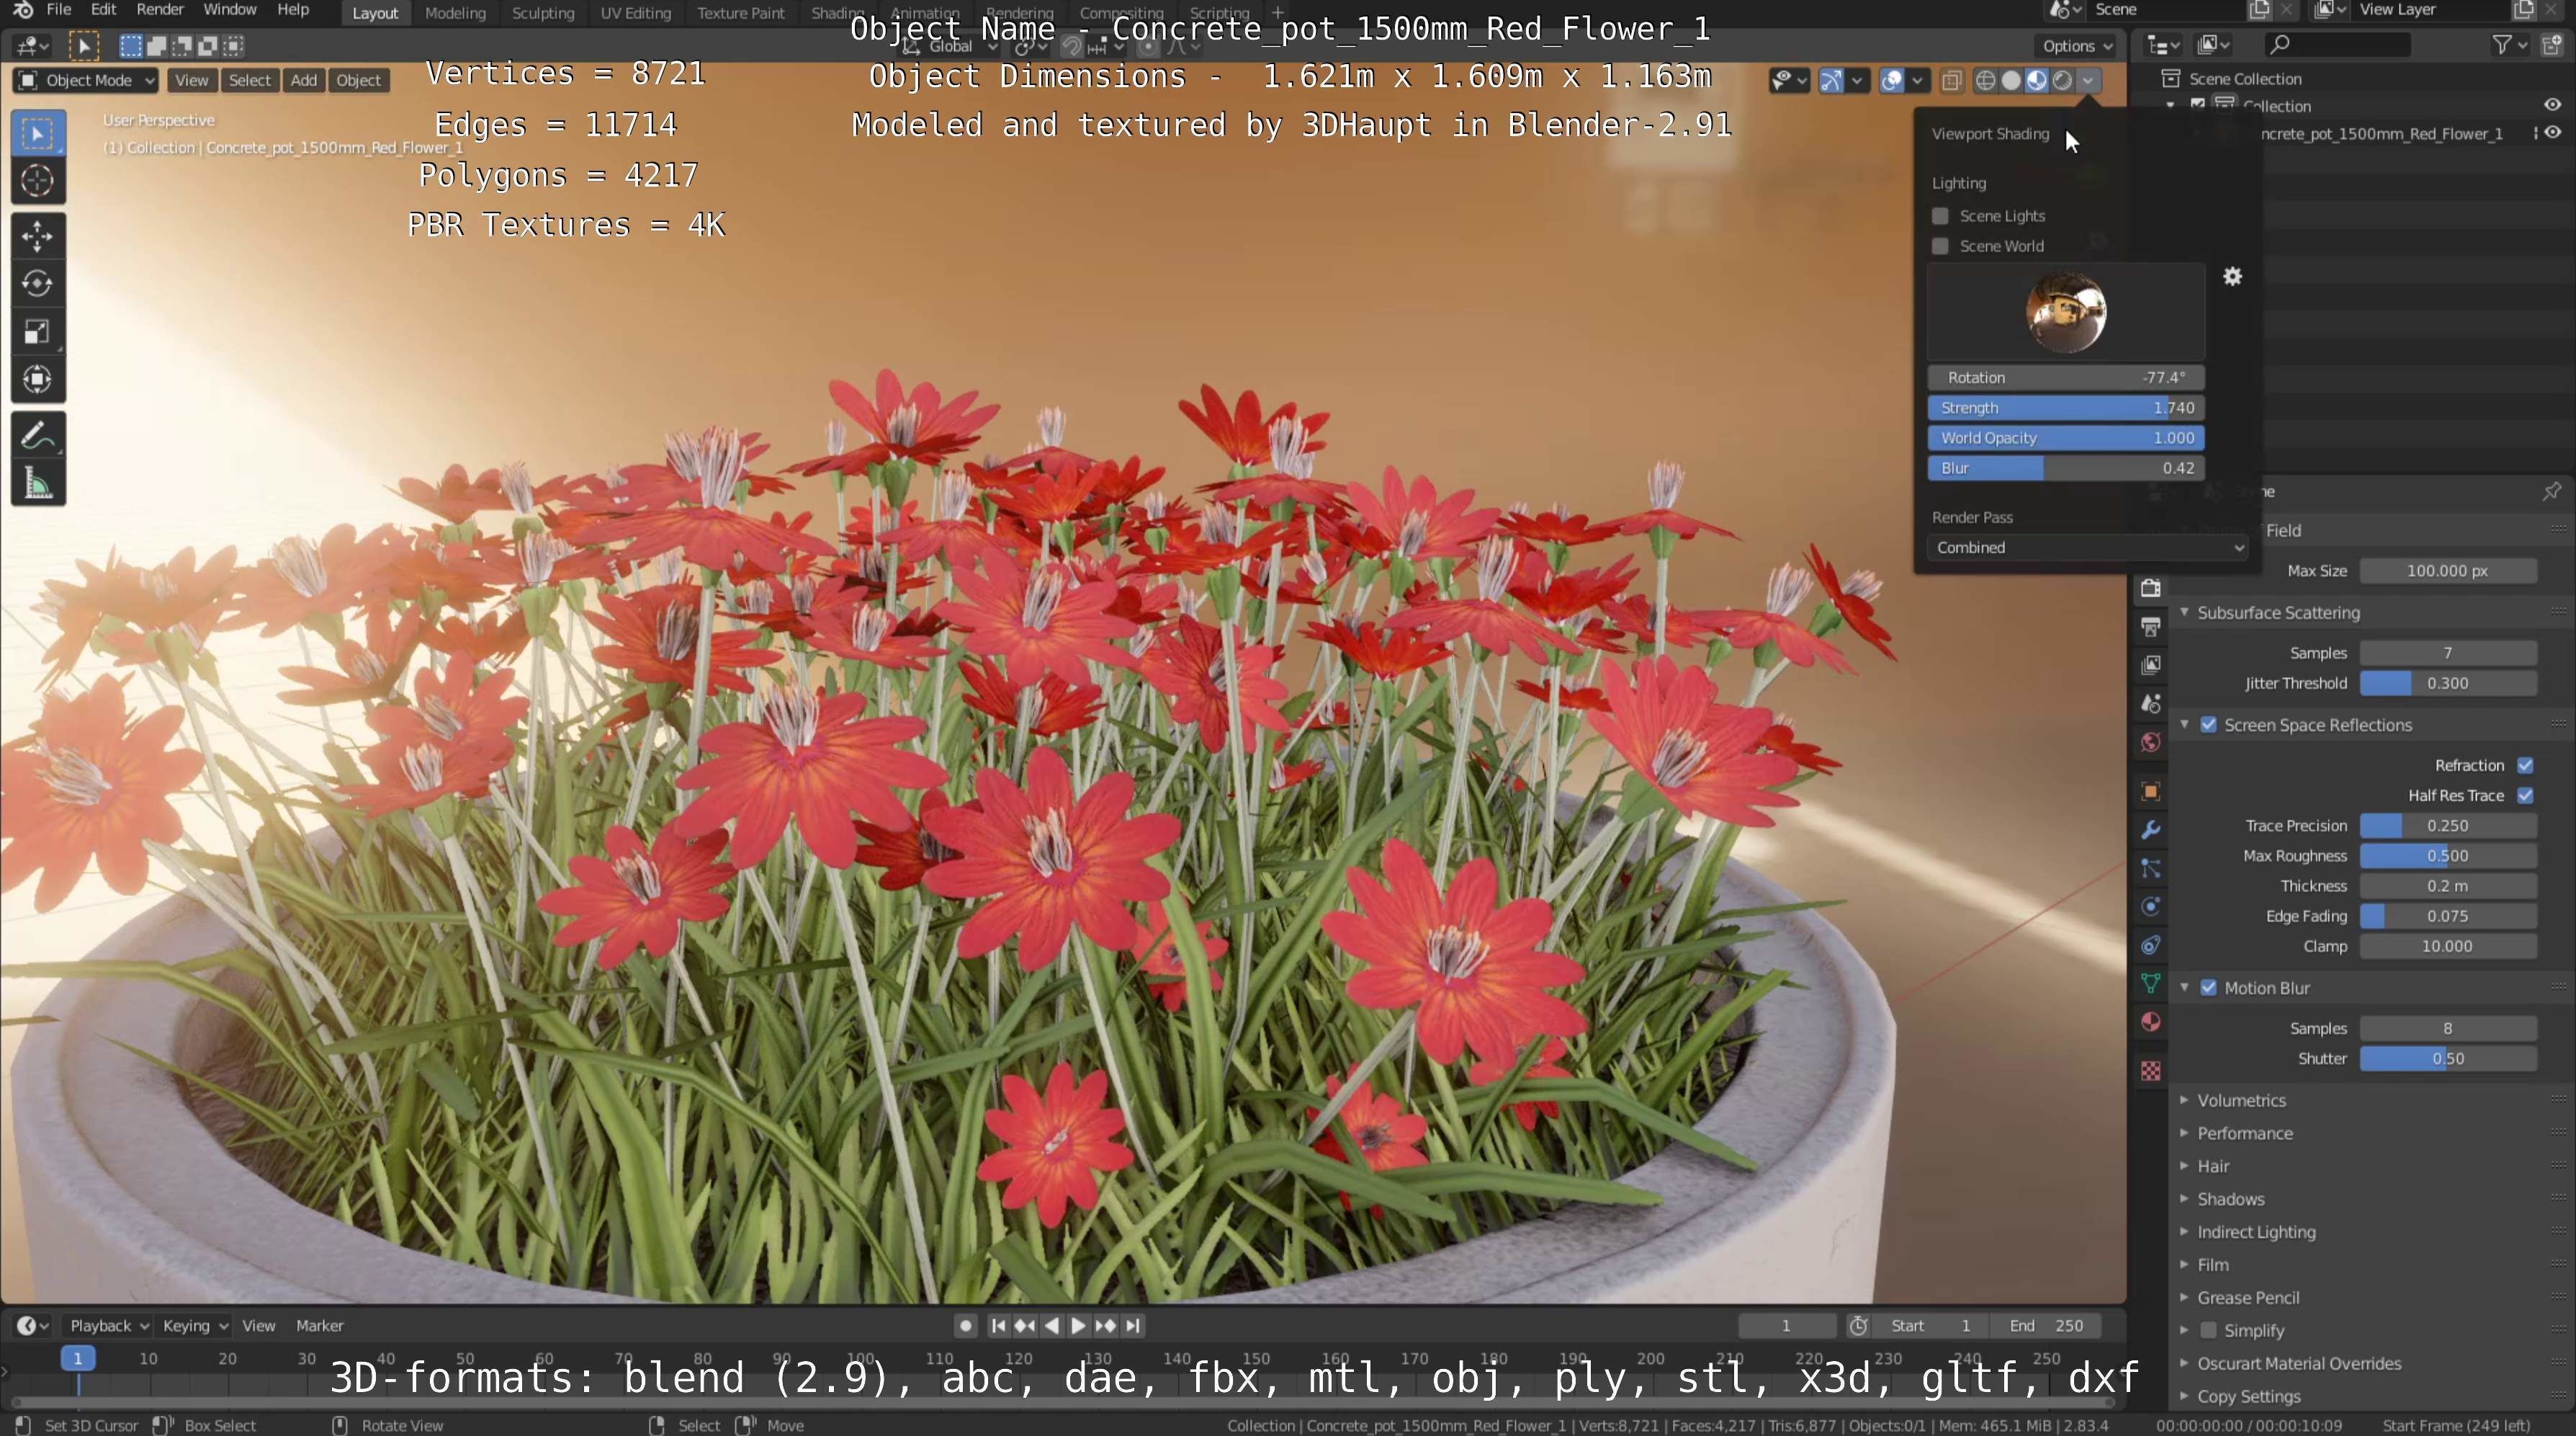Open the Object properties tab
The width and height of the screenshot is (2576, 1436).
click(x=2151, y=792)
